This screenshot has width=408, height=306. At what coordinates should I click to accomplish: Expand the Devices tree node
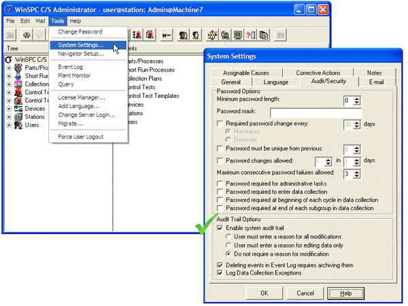click(x=9, y=109)
